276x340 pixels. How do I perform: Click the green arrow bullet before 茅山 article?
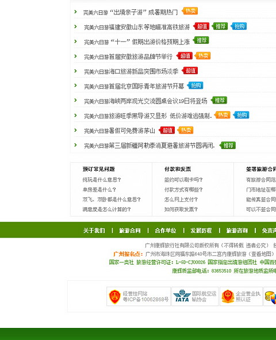[75, 130]
